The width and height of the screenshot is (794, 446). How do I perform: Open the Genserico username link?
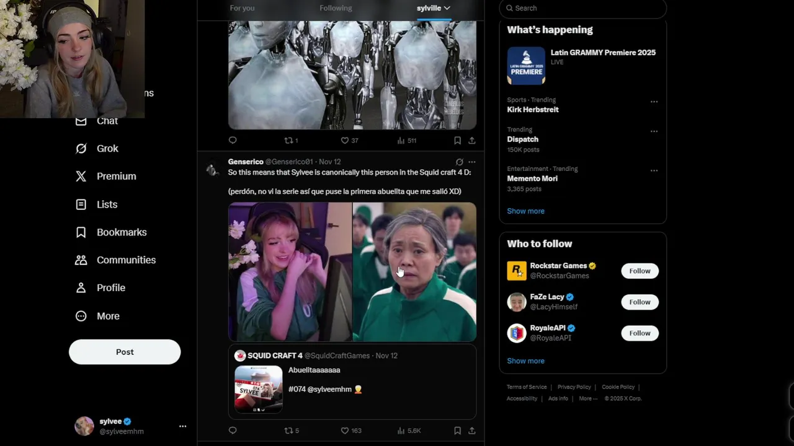246,162
